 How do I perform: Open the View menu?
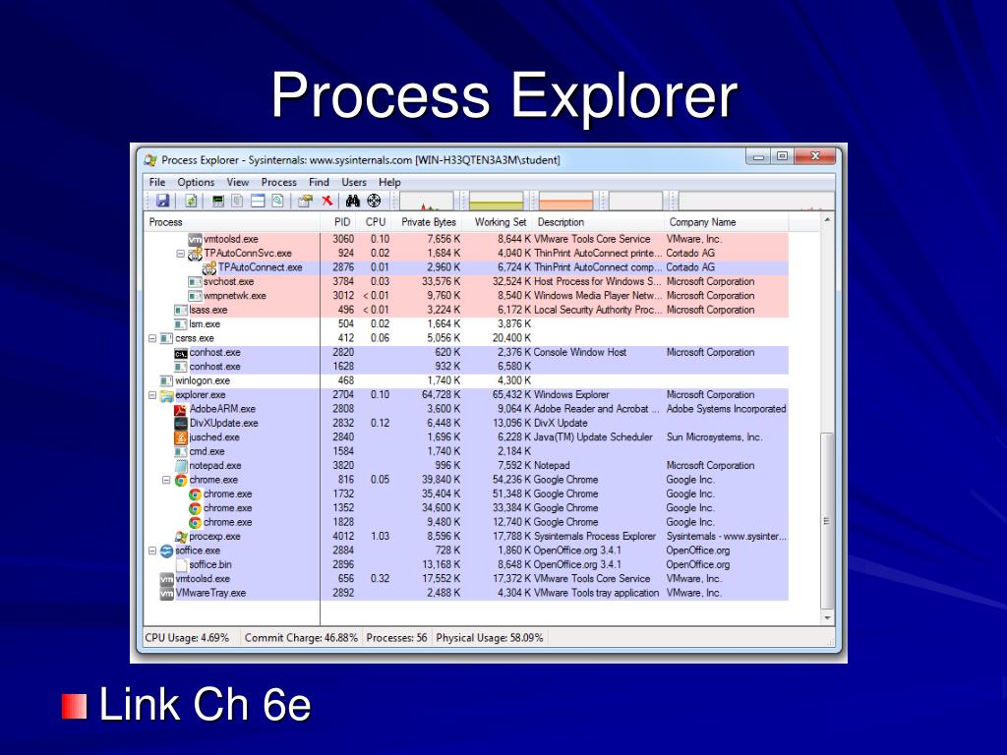tap(238, 182)
